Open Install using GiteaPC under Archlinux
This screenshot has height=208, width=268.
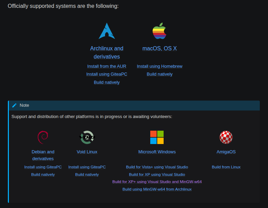coord(107,74)
